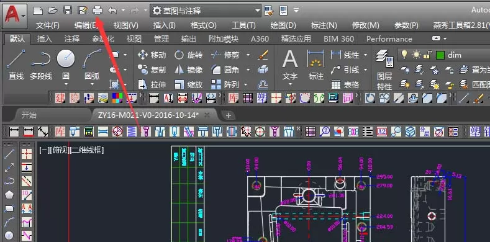Select the polygon tool in left toolbar

[9, 195]
